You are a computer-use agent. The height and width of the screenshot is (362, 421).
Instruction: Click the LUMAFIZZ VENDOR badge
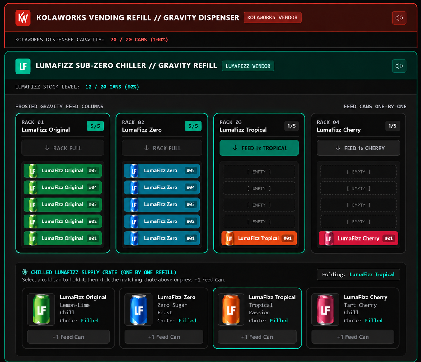248,66
